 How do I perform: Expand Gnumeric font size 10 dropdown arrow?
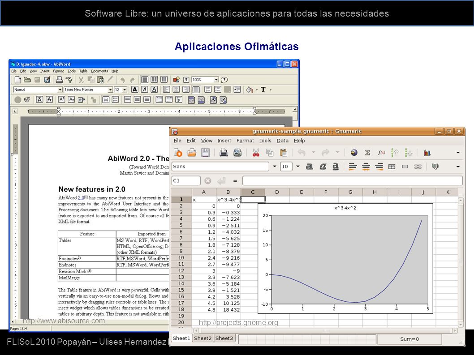pos(298,167)
